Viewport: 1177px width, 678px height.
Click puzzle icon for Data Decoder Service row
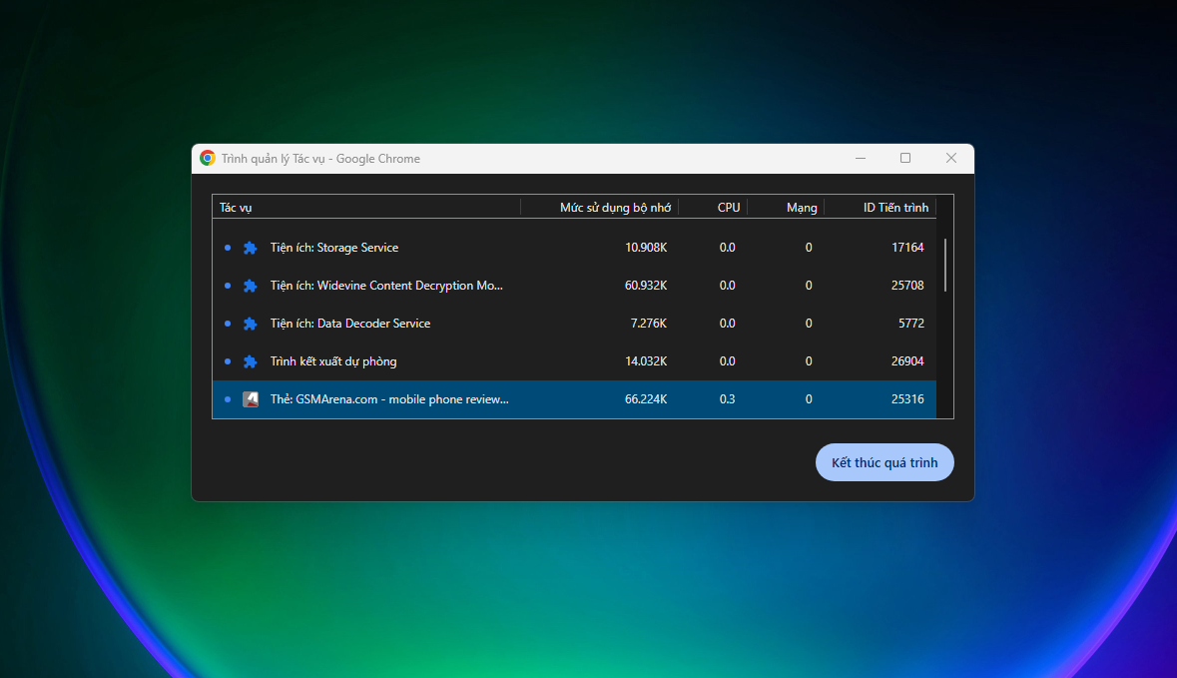[250, 324]
